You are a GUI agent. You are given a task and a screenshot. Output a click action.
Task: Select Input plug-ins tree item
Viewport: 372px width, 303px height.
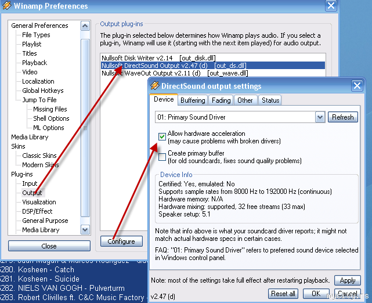[30, 183]
